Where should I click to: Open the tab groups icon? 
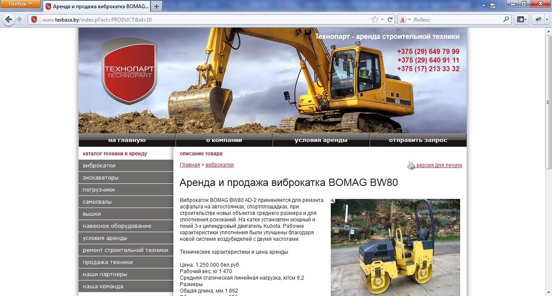point(493,6)
